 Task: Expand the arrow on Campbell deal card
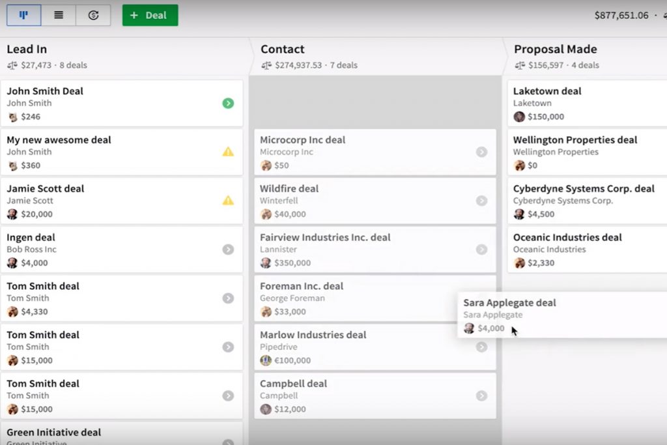tap(482, 395)
